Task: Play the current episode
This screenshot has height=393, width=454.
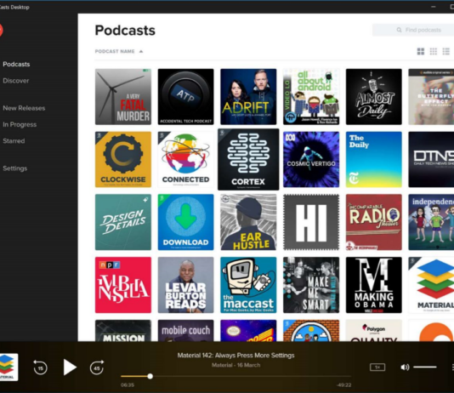Action: pos(70,367)
